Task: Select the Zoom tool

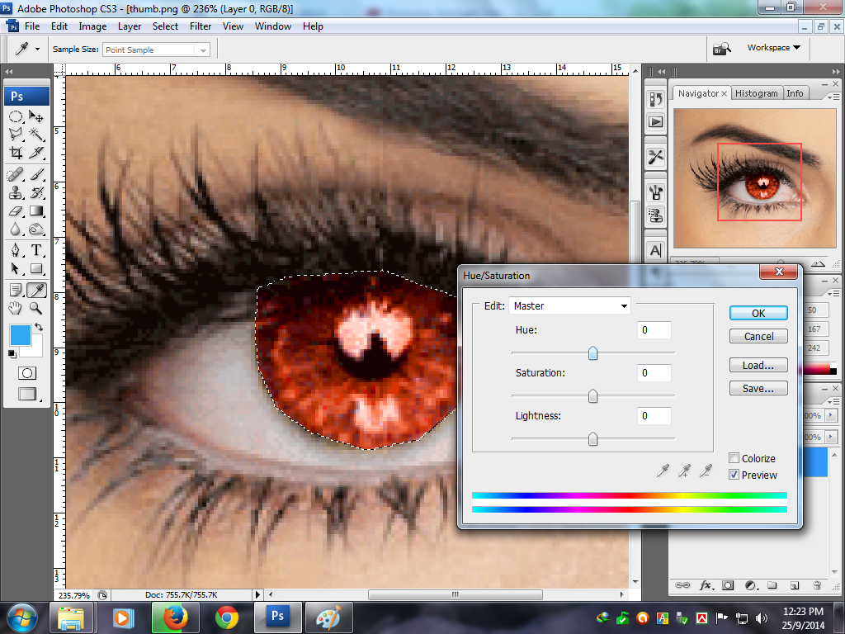Action: click(x=36, y=309)
